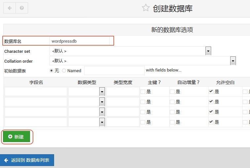The height and width of the screenshot is (168, 250).
Task: Open the help question mark icon
Action: coord(22,8)
